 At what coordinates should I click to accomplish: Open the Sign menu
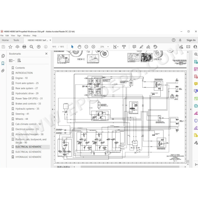click(x=19, y=36)
